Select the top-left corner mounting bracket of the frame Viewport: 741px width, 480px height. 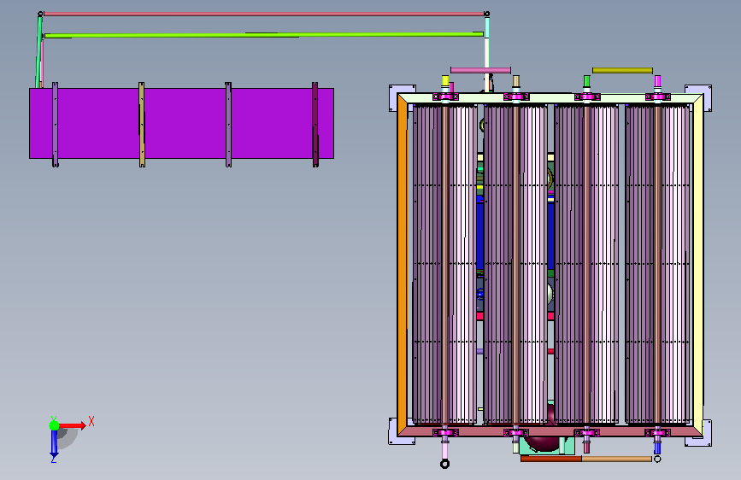pyautogui.click(x=394, y=98)
